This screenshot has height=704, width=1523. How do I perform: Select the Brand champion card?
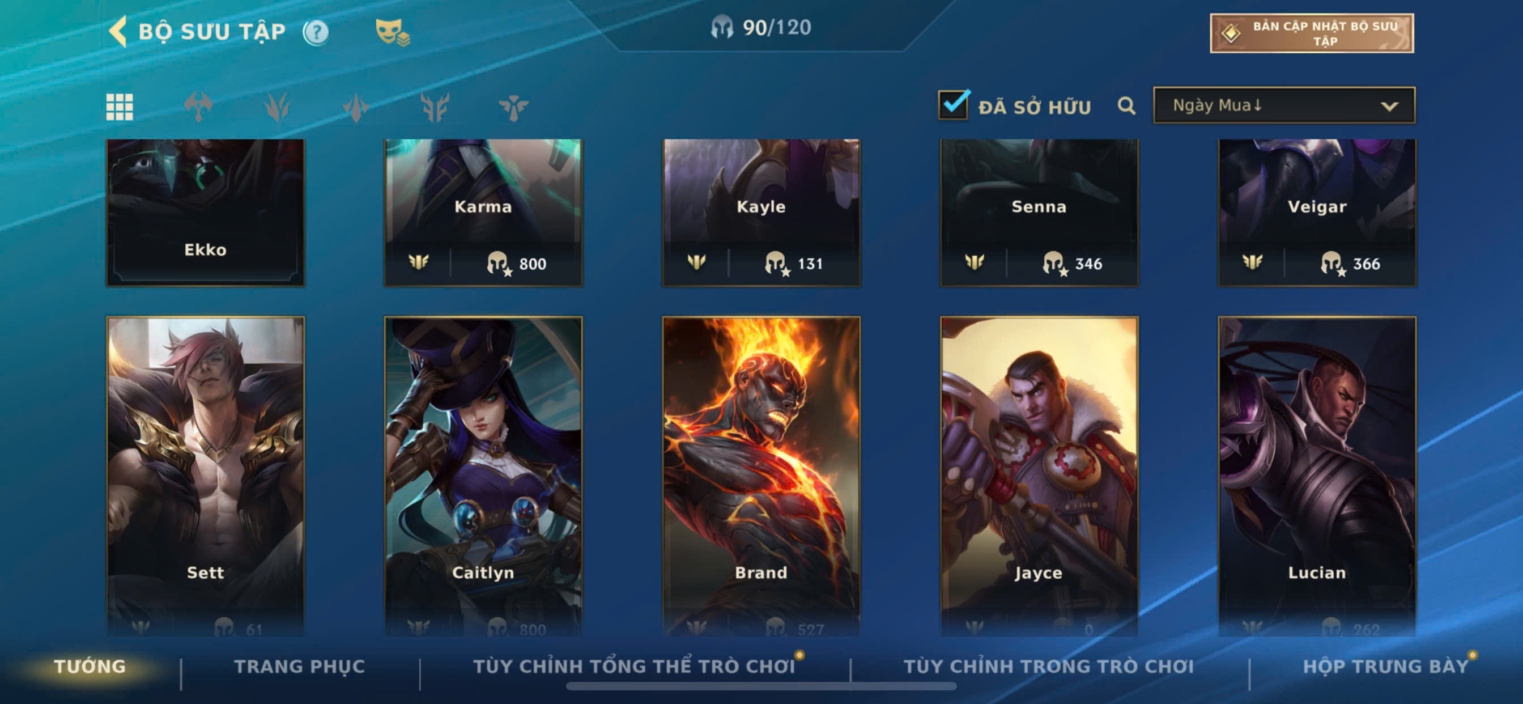pos(761,476)
